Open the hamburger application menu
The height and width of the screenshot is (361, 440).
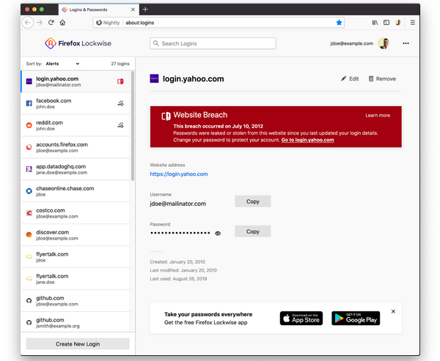(412, 23)
